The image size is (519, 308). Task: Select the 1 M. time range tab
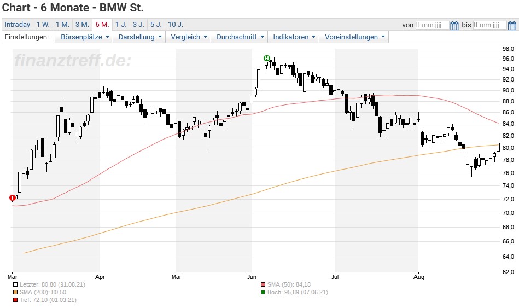click(x=62, y=25)
